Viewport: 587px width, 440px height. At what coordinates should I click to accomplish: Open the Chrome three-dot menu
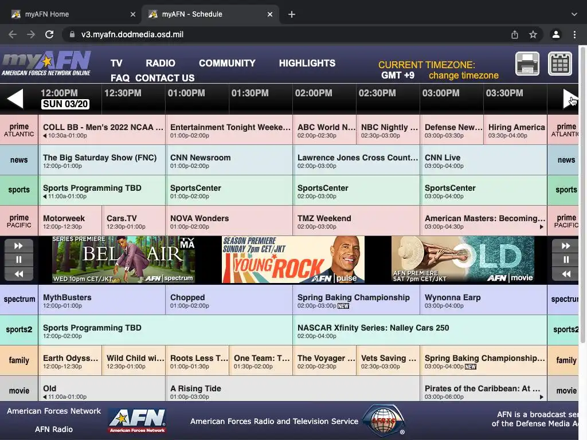[574, 34]
